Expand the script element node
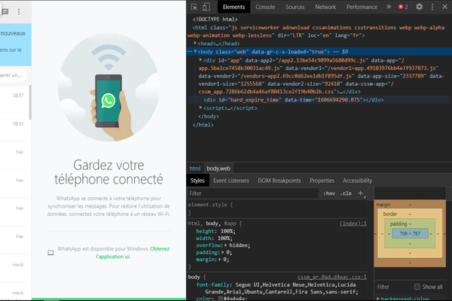 point(200,108)
